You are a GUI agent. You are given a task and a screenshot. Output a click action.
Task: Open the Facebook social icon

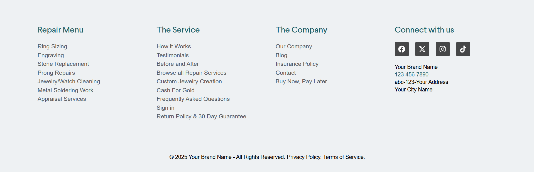click(401, 49)
